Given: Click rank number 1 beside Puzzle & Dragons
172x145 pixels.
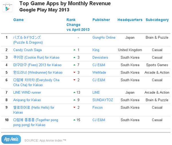Looking at the screenshot, I should pos(7,37).
